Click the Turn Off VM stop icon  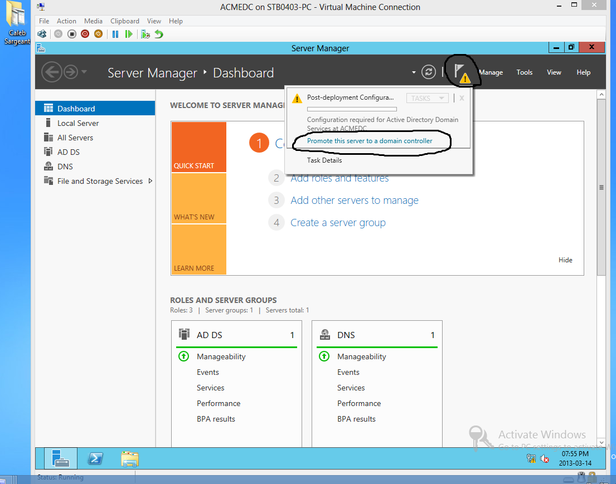[x=71, y=34]
